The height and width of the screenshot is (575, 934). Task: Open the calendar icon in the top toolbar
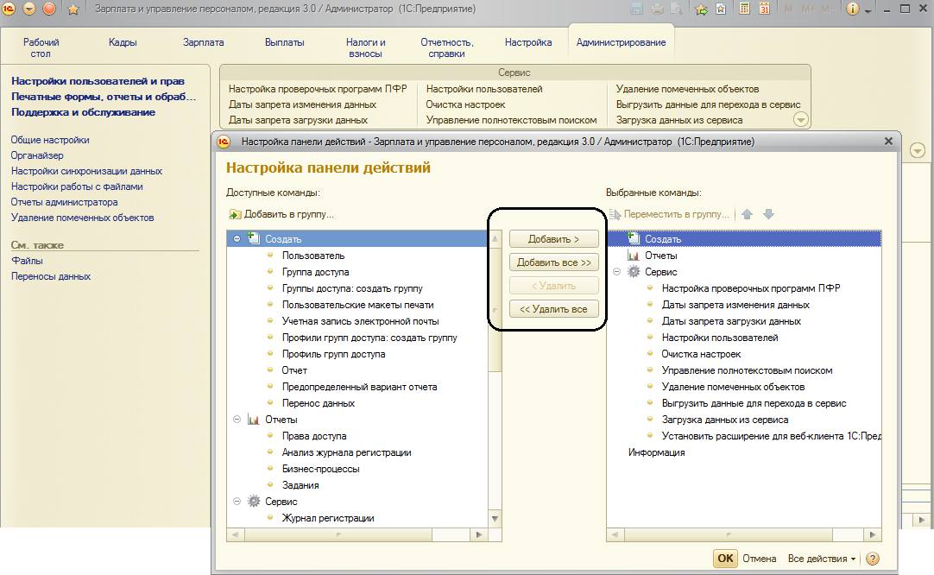pos(764,9)
